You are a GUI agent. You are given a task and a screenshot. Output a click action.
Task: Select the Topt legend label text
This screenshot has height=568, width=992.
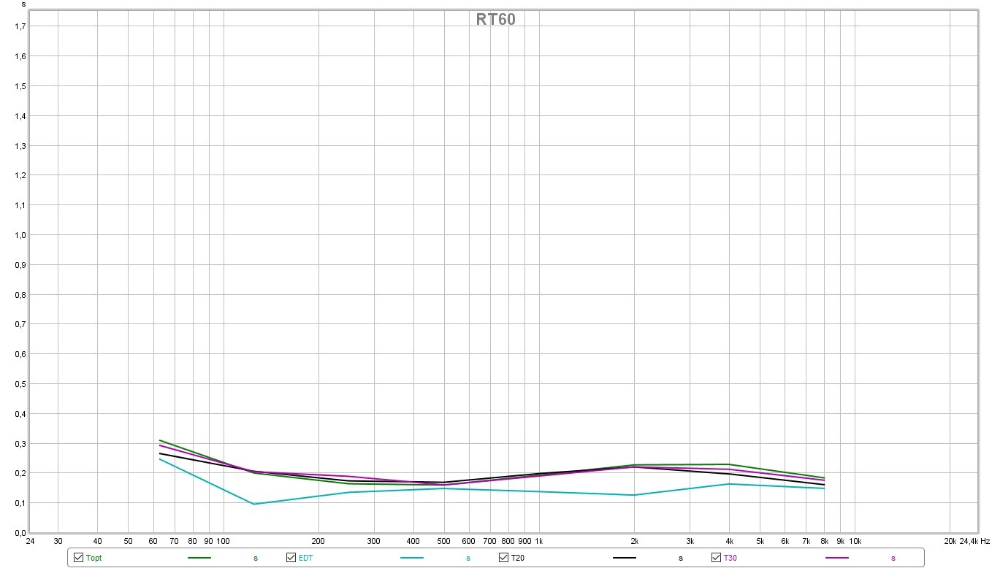tap(94, 559)
